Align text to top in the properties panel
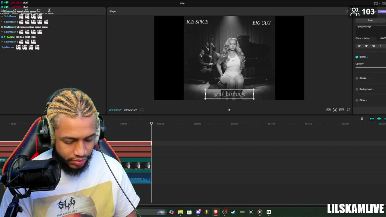 (x=380, y=46)
